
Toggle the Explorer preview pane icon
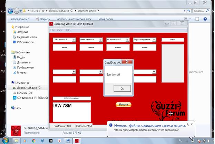[x=197, y=19]
